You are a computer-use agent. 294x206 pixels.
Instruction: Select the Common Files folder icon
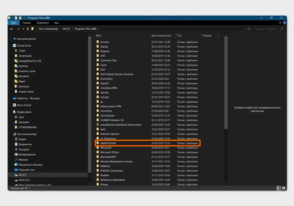click(98, 60)
